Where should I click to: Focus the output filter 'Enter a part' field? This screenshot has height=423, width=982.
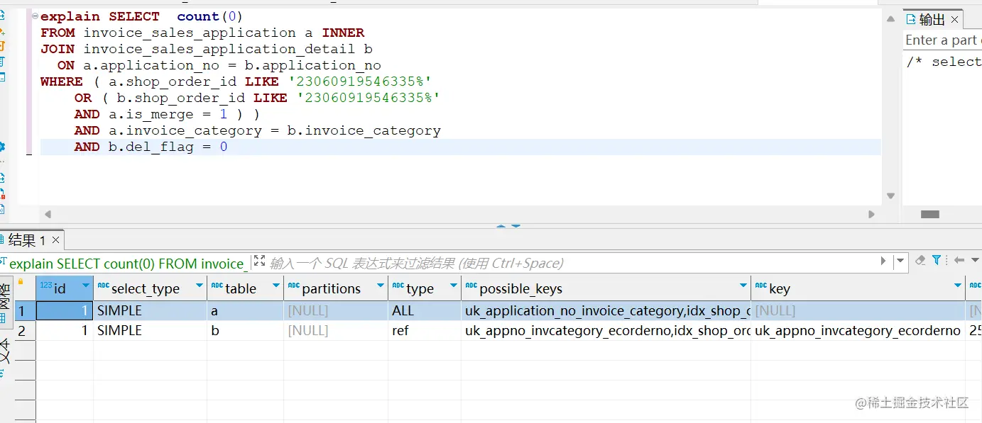[x=944, y=40]
